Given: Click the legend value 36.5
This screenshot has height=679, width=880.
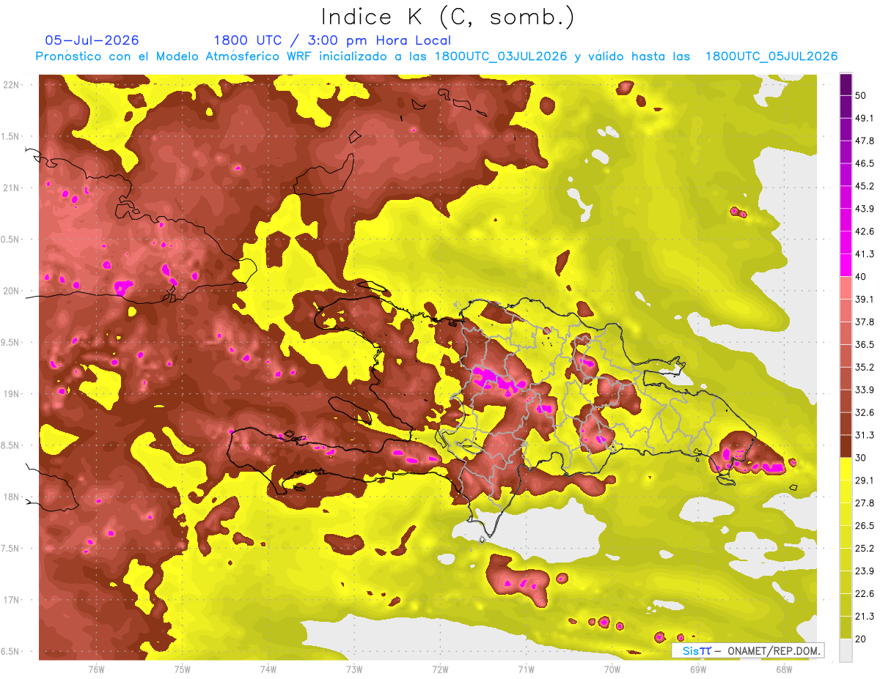Looking at the screenshot, I should [x=865, y=344].
